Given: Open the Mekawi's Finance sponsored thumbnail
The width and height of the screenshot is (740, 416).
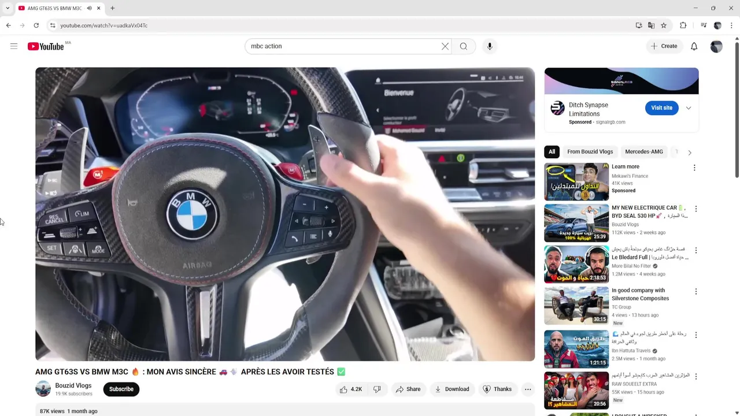Looking at the screenshot, I should (576, 181).
